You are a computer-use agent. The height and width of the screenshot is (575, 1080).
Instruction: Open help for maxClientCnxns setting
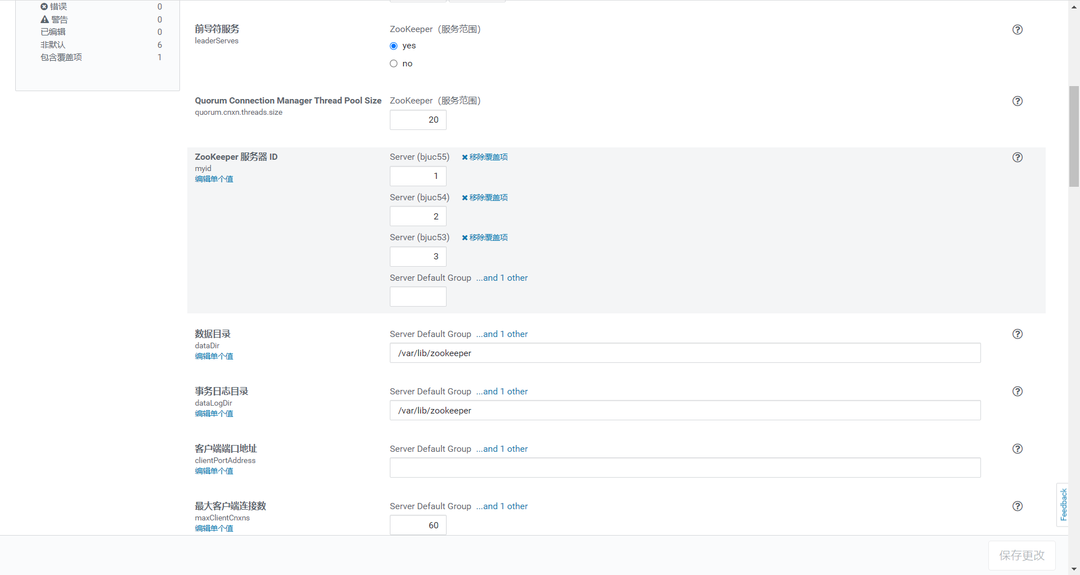pyautogui.click(x=1017, y=506)
